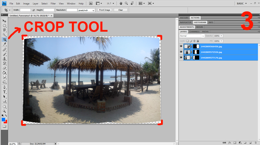Select the Crop tool in the toolbox
This screenshot has width=260, height=145.
click(5, 40)
